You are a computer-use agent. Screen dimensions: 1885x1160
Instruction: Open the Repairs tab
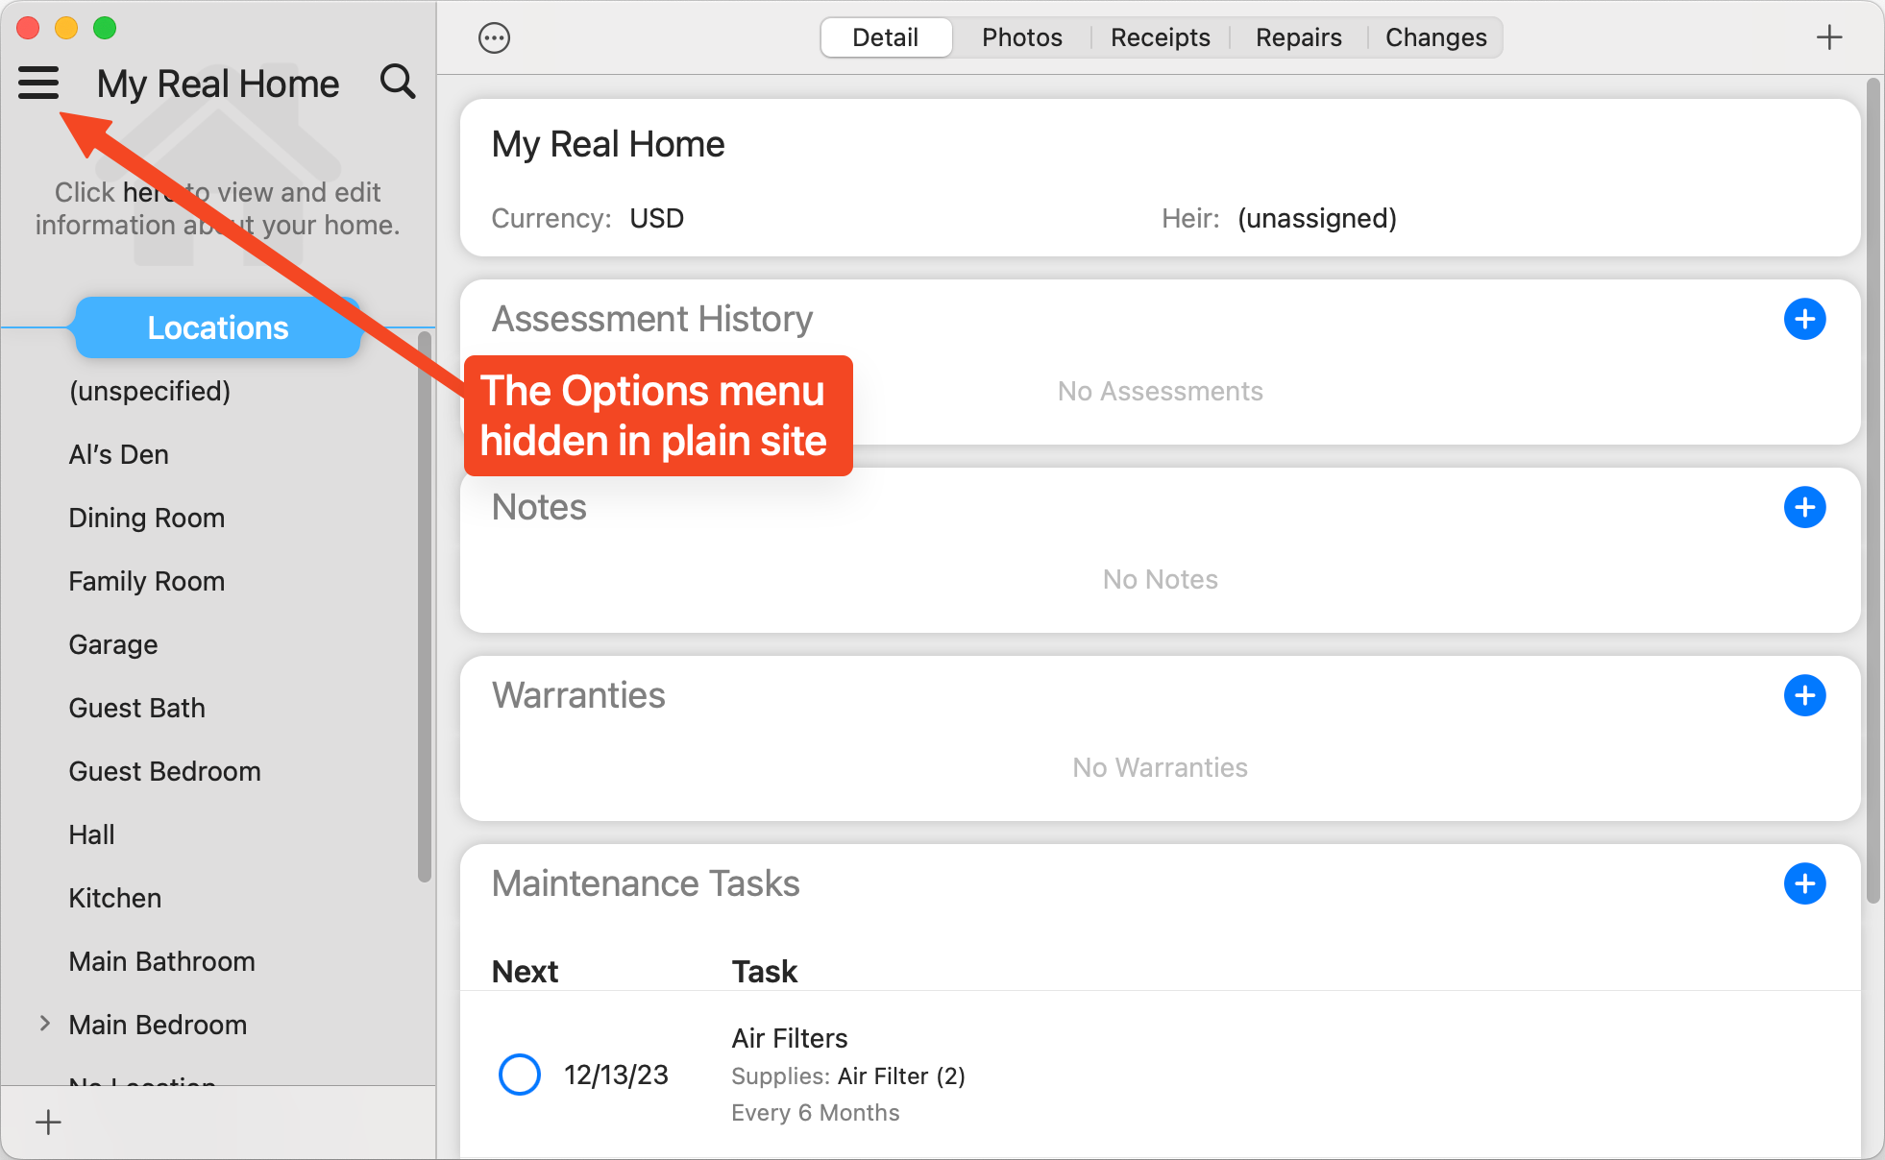[1298, 38]
